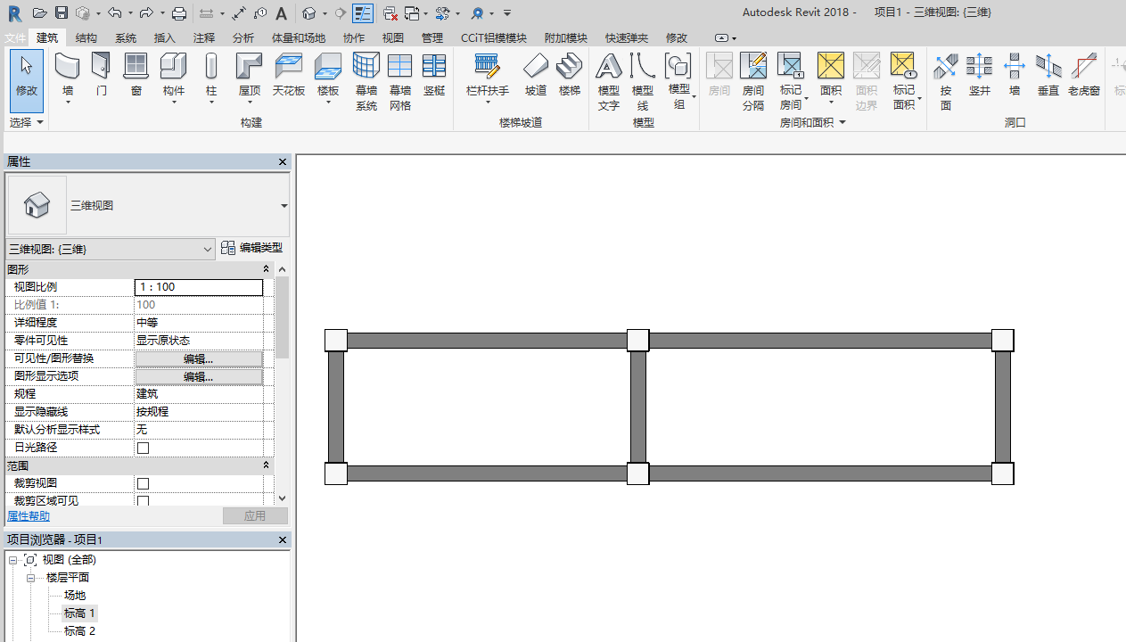Select the 模型线 model line tool
The image size is (1126, 642).
[x=643, y=81]
